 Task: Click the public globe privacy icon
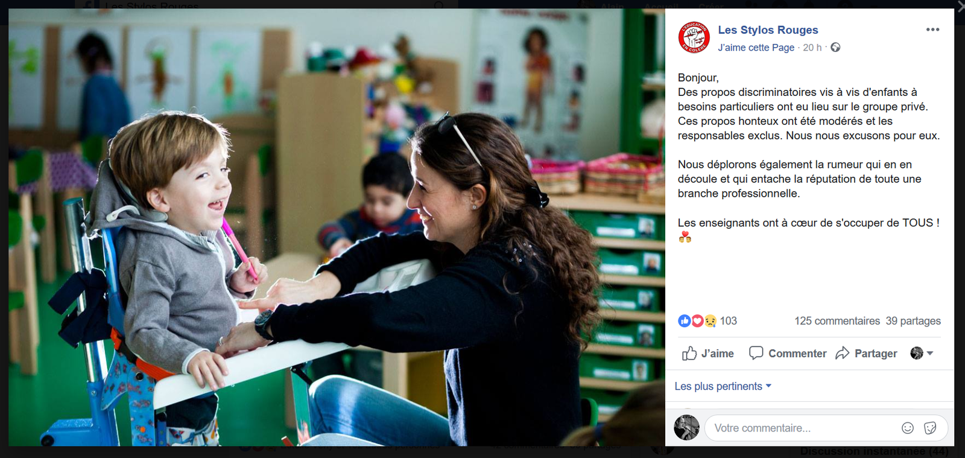pos(835,47)
